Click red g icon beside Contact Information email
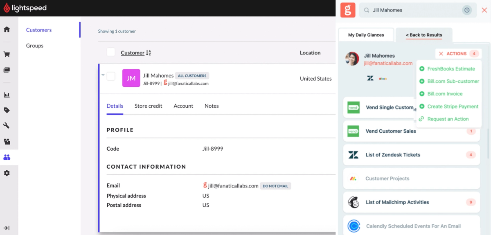This screenshot has height=235, width=491. 205,185
